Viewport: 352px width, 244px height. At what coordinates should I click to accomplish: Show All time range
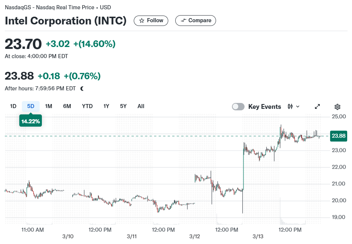tap(141, 106)
